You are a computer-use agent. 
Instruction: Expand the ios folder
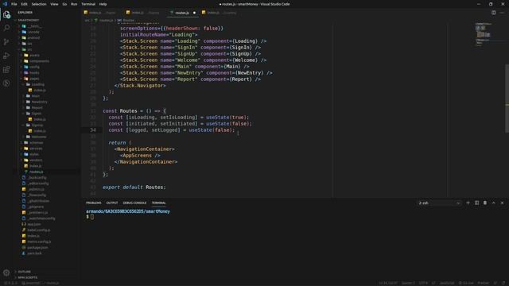click(x=29, y=44)
